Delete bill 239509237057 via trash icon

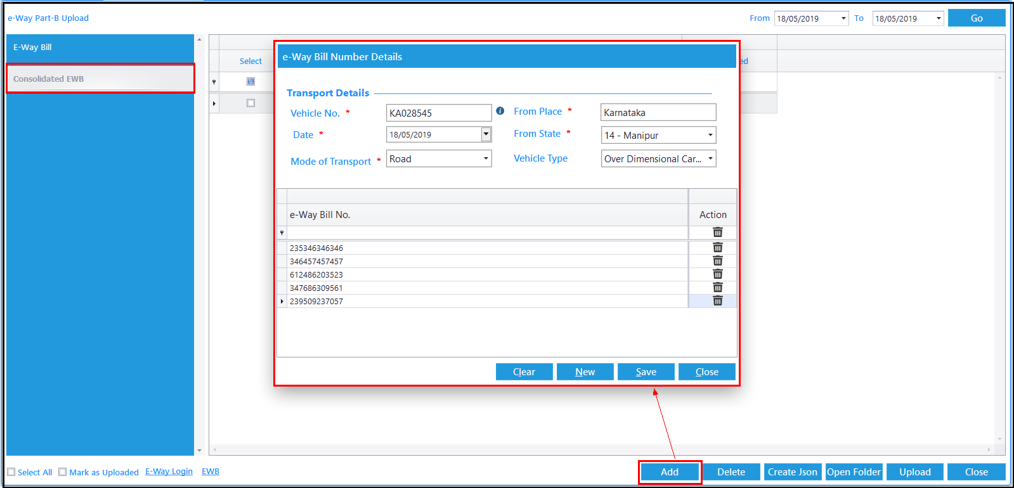pyautogui.click(x=717, y=301)
